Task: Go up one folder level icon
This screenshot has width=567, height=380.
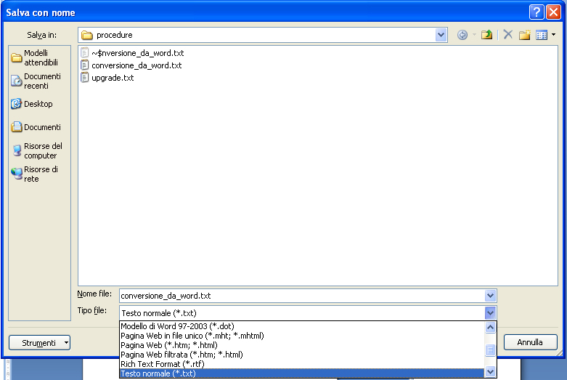Action: (x=486, y=35)
